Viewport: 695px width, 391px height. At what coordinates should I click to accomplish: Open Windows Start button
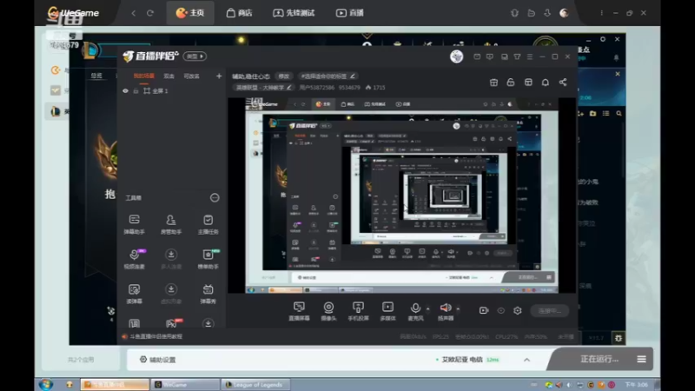[46, 384]
